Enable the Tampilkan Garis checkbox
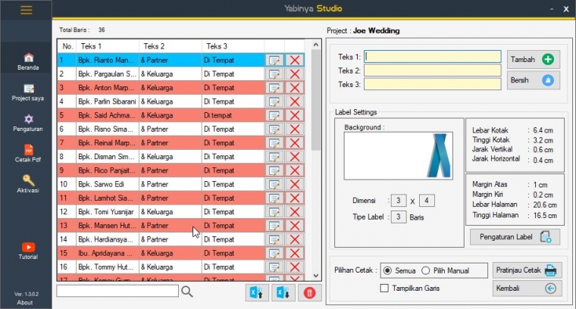576x309 pixels. click(x=385, y=288)
